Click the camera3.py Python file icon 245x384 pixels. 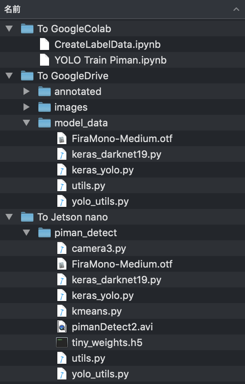coord(62,248)
